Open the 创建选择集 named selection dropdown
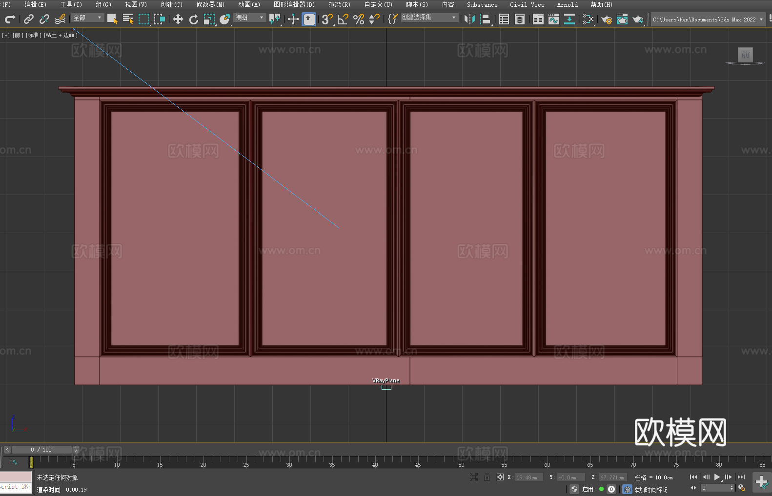 click(x=429, y=18)
